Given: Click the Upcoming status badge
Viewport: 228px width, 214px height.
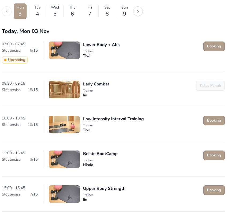Looking at the screenshot, I should [x=15, y=60].
